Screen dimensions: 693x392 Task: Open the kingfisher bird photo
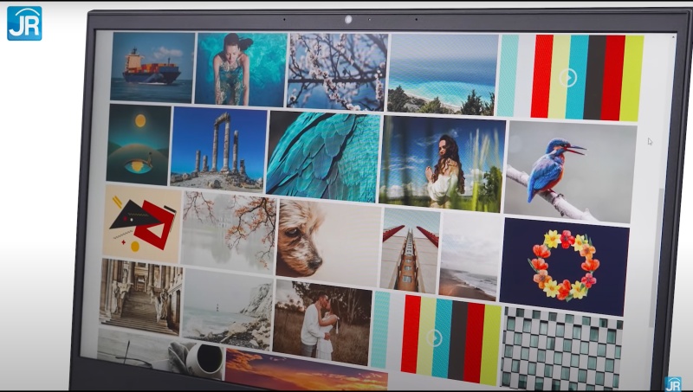569,172
